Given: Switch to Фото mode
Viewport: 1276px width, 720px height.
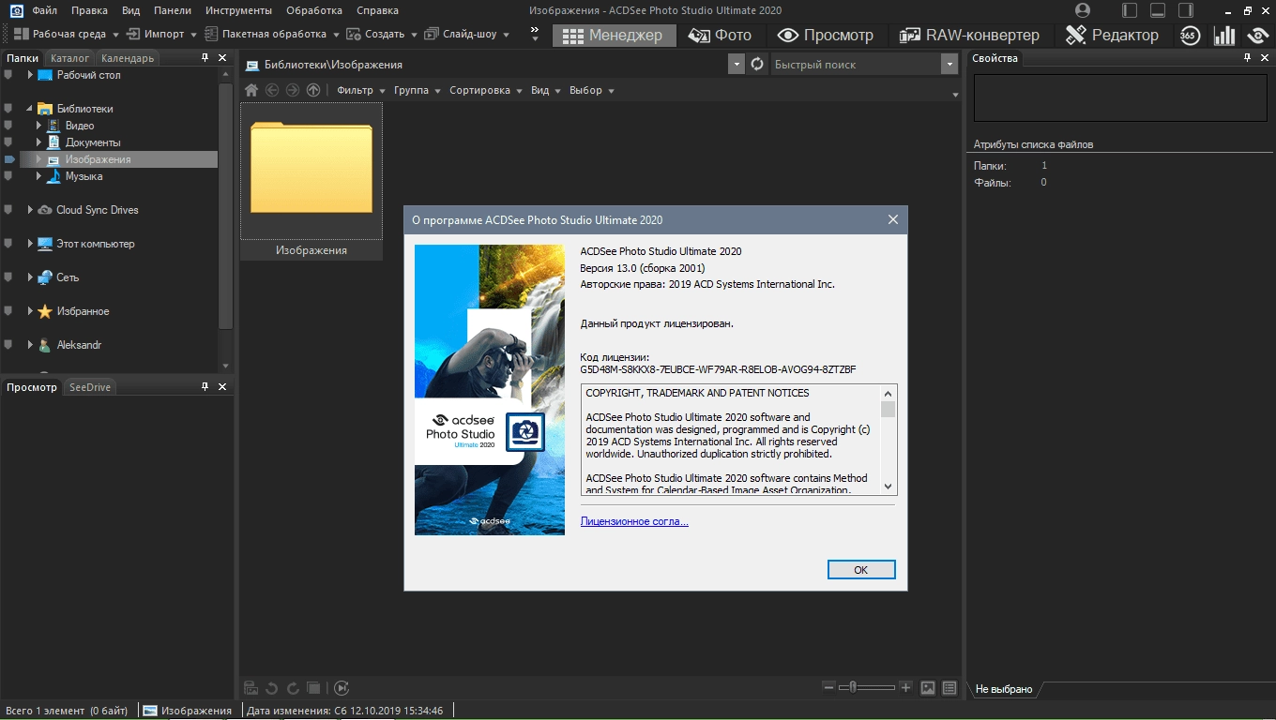Looking at the screenshot, I should coord(720,36).
